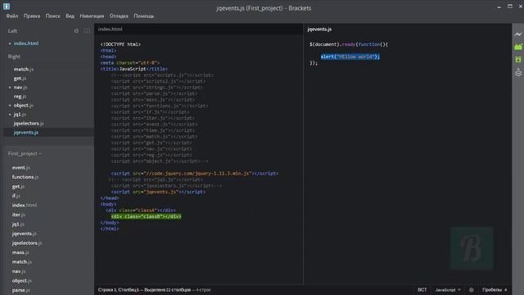Select match.js in Right working files
Image resolution: width=524 pixels, height=295 pixels.
(x=24, y=69)
